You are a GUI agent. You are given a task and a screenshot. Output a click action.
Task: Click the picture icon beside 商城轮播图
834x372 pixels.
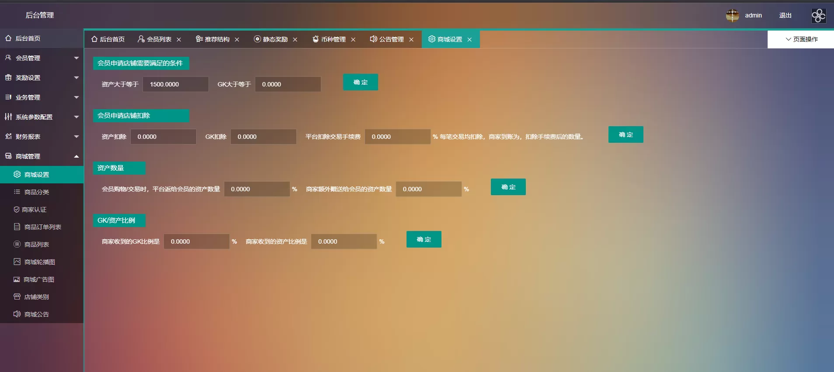pyautogui.click(x=17, y=262)
